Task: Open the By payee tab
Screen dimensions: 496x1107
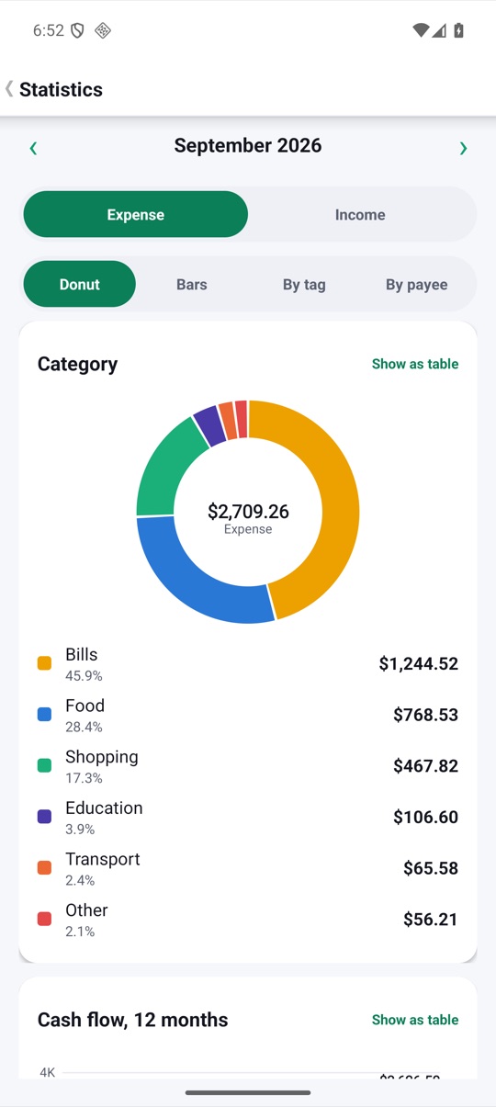Action: (416, 284)
